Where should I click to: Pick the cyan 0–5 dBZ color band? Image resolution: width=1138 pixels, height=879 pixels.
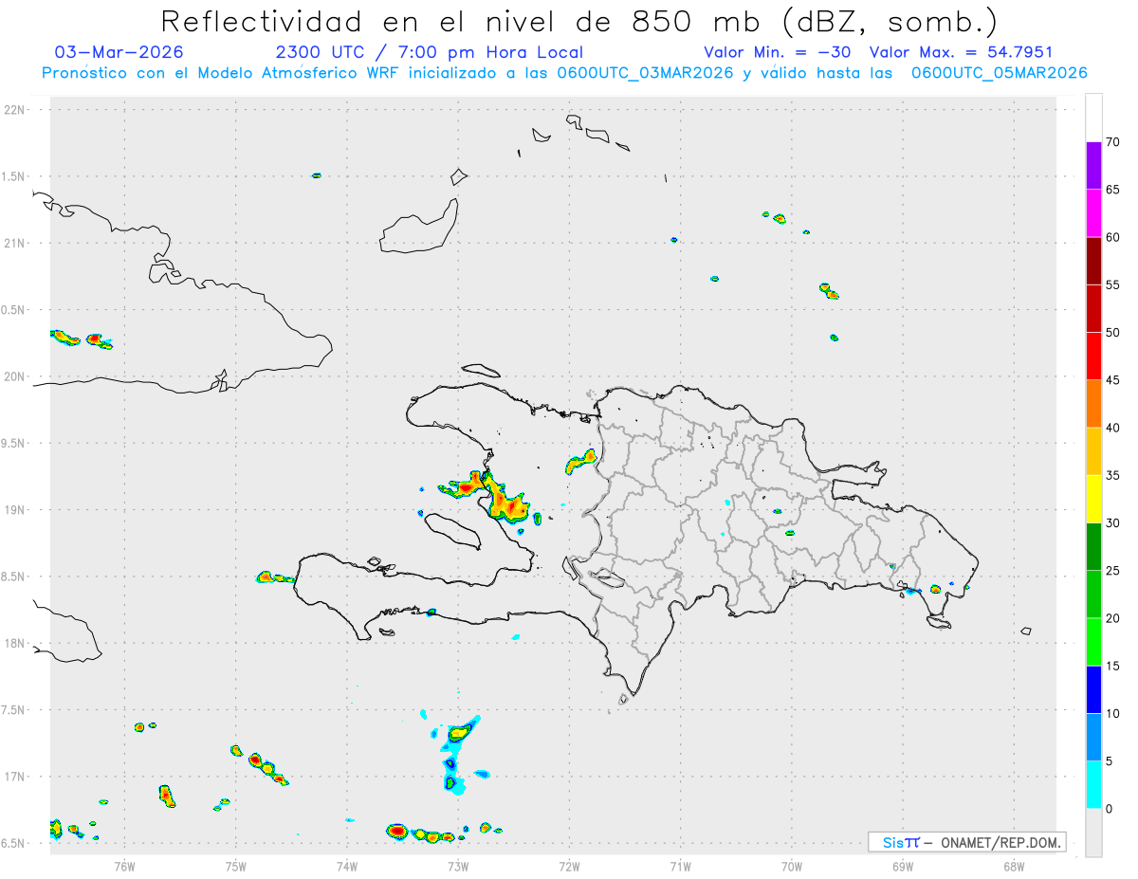point(1093,785)
